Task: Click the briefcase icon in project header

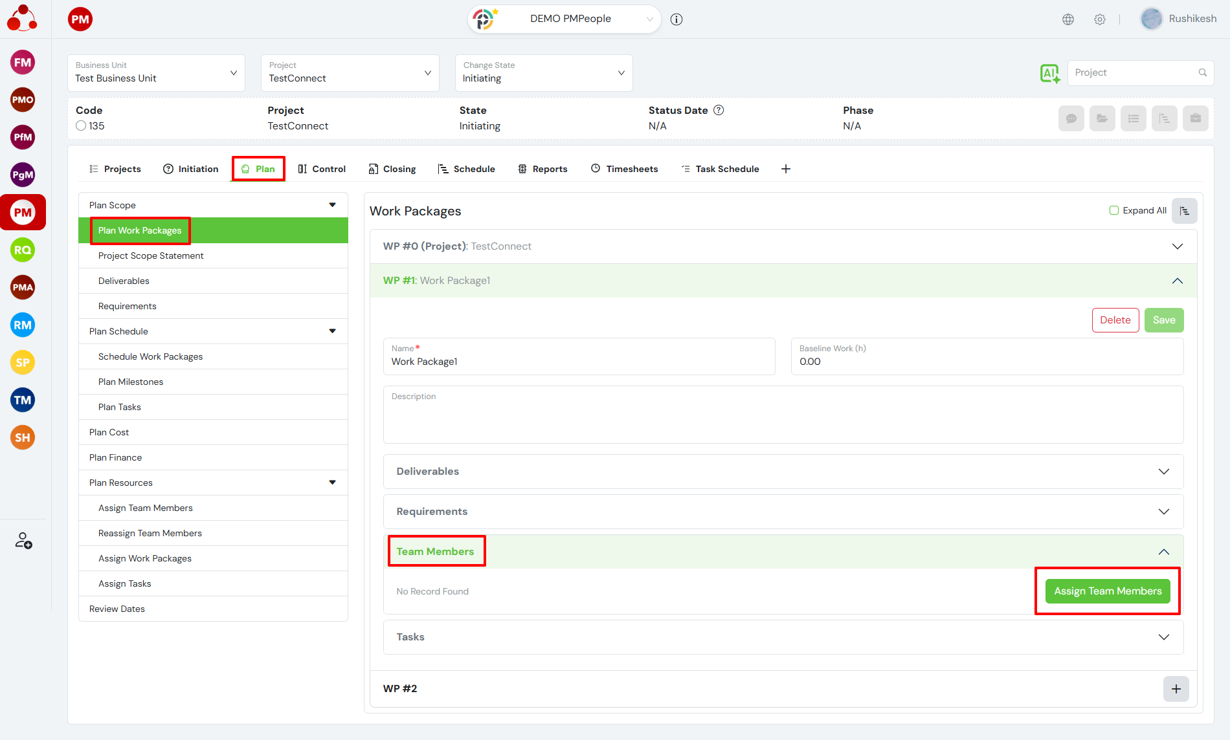Action: (x=1195, y=118)
